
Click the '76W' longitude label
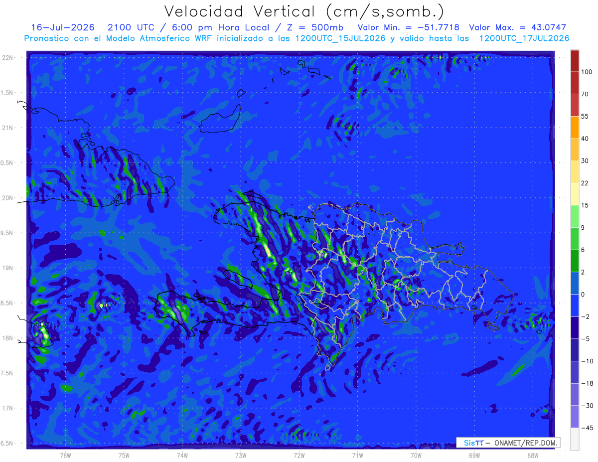click(x=65, y=456)
